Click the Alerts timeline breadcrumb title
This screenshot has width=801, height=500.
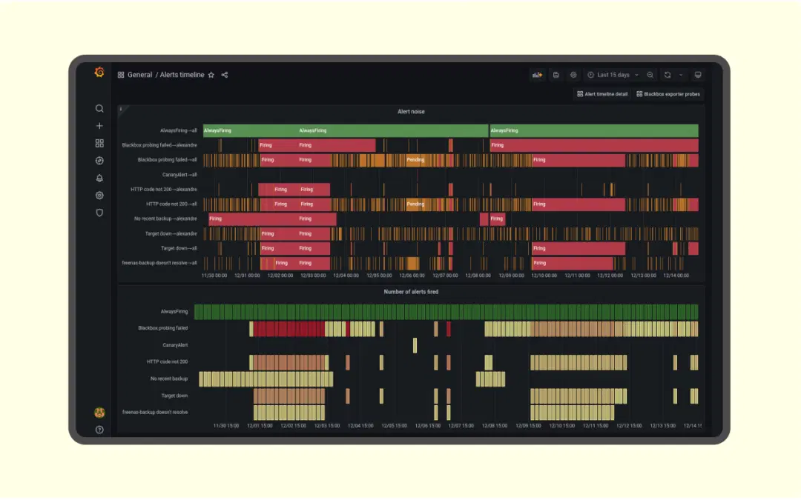[x=182, y=75]
